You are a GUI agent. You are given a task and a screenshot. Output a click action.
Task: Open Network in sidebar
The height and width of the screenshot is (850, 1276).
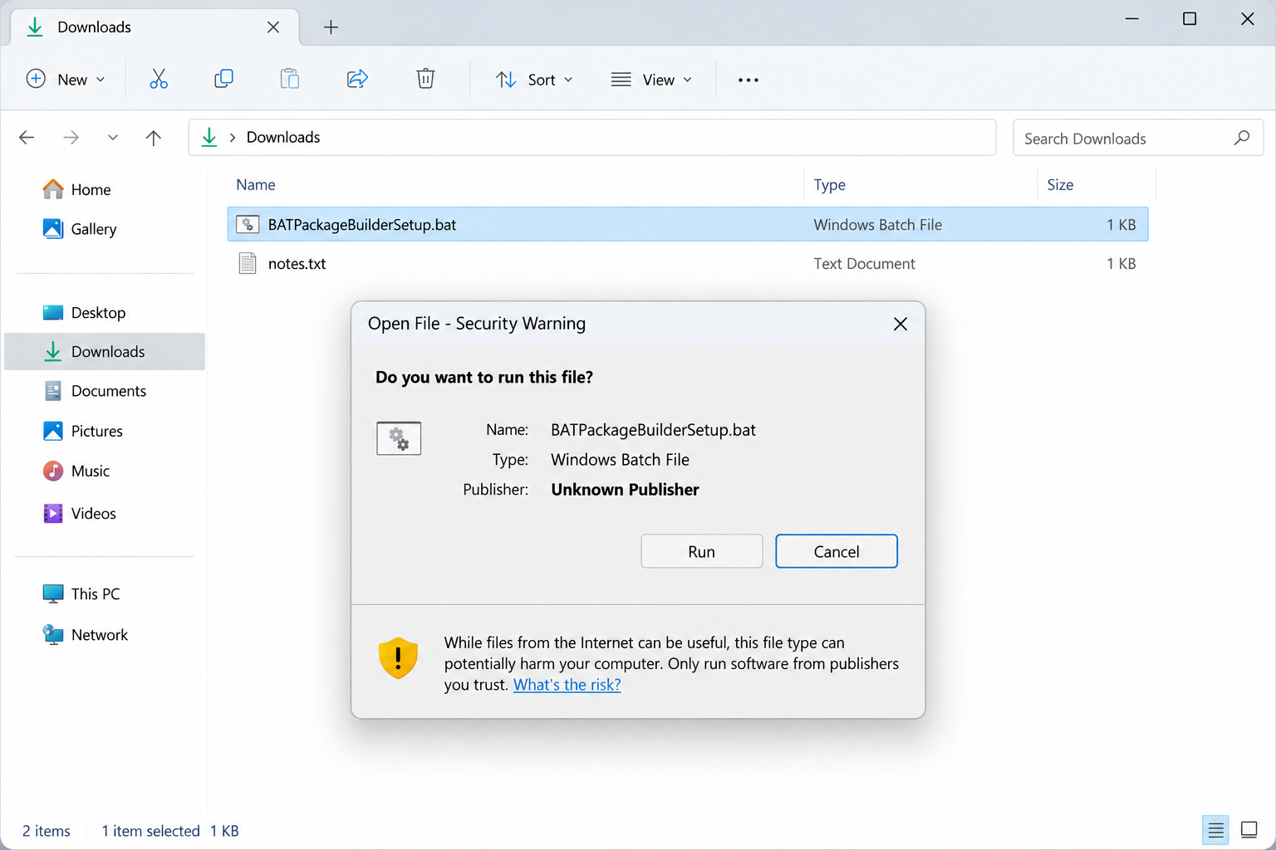pyautogui.click(x=99, y=635)
